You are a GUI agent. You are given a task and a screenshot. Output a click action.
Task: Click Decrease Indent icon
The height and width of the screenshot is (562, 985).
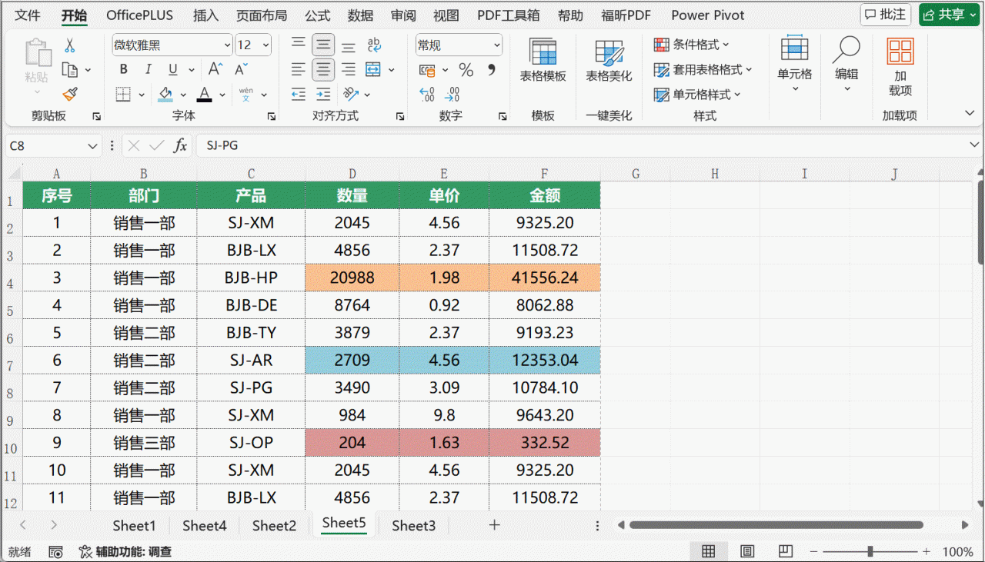pyautogui.click(x=299, y=95)
